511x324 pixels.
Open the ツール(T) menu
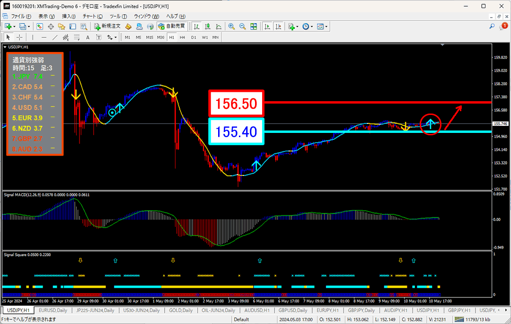point(118,16)
